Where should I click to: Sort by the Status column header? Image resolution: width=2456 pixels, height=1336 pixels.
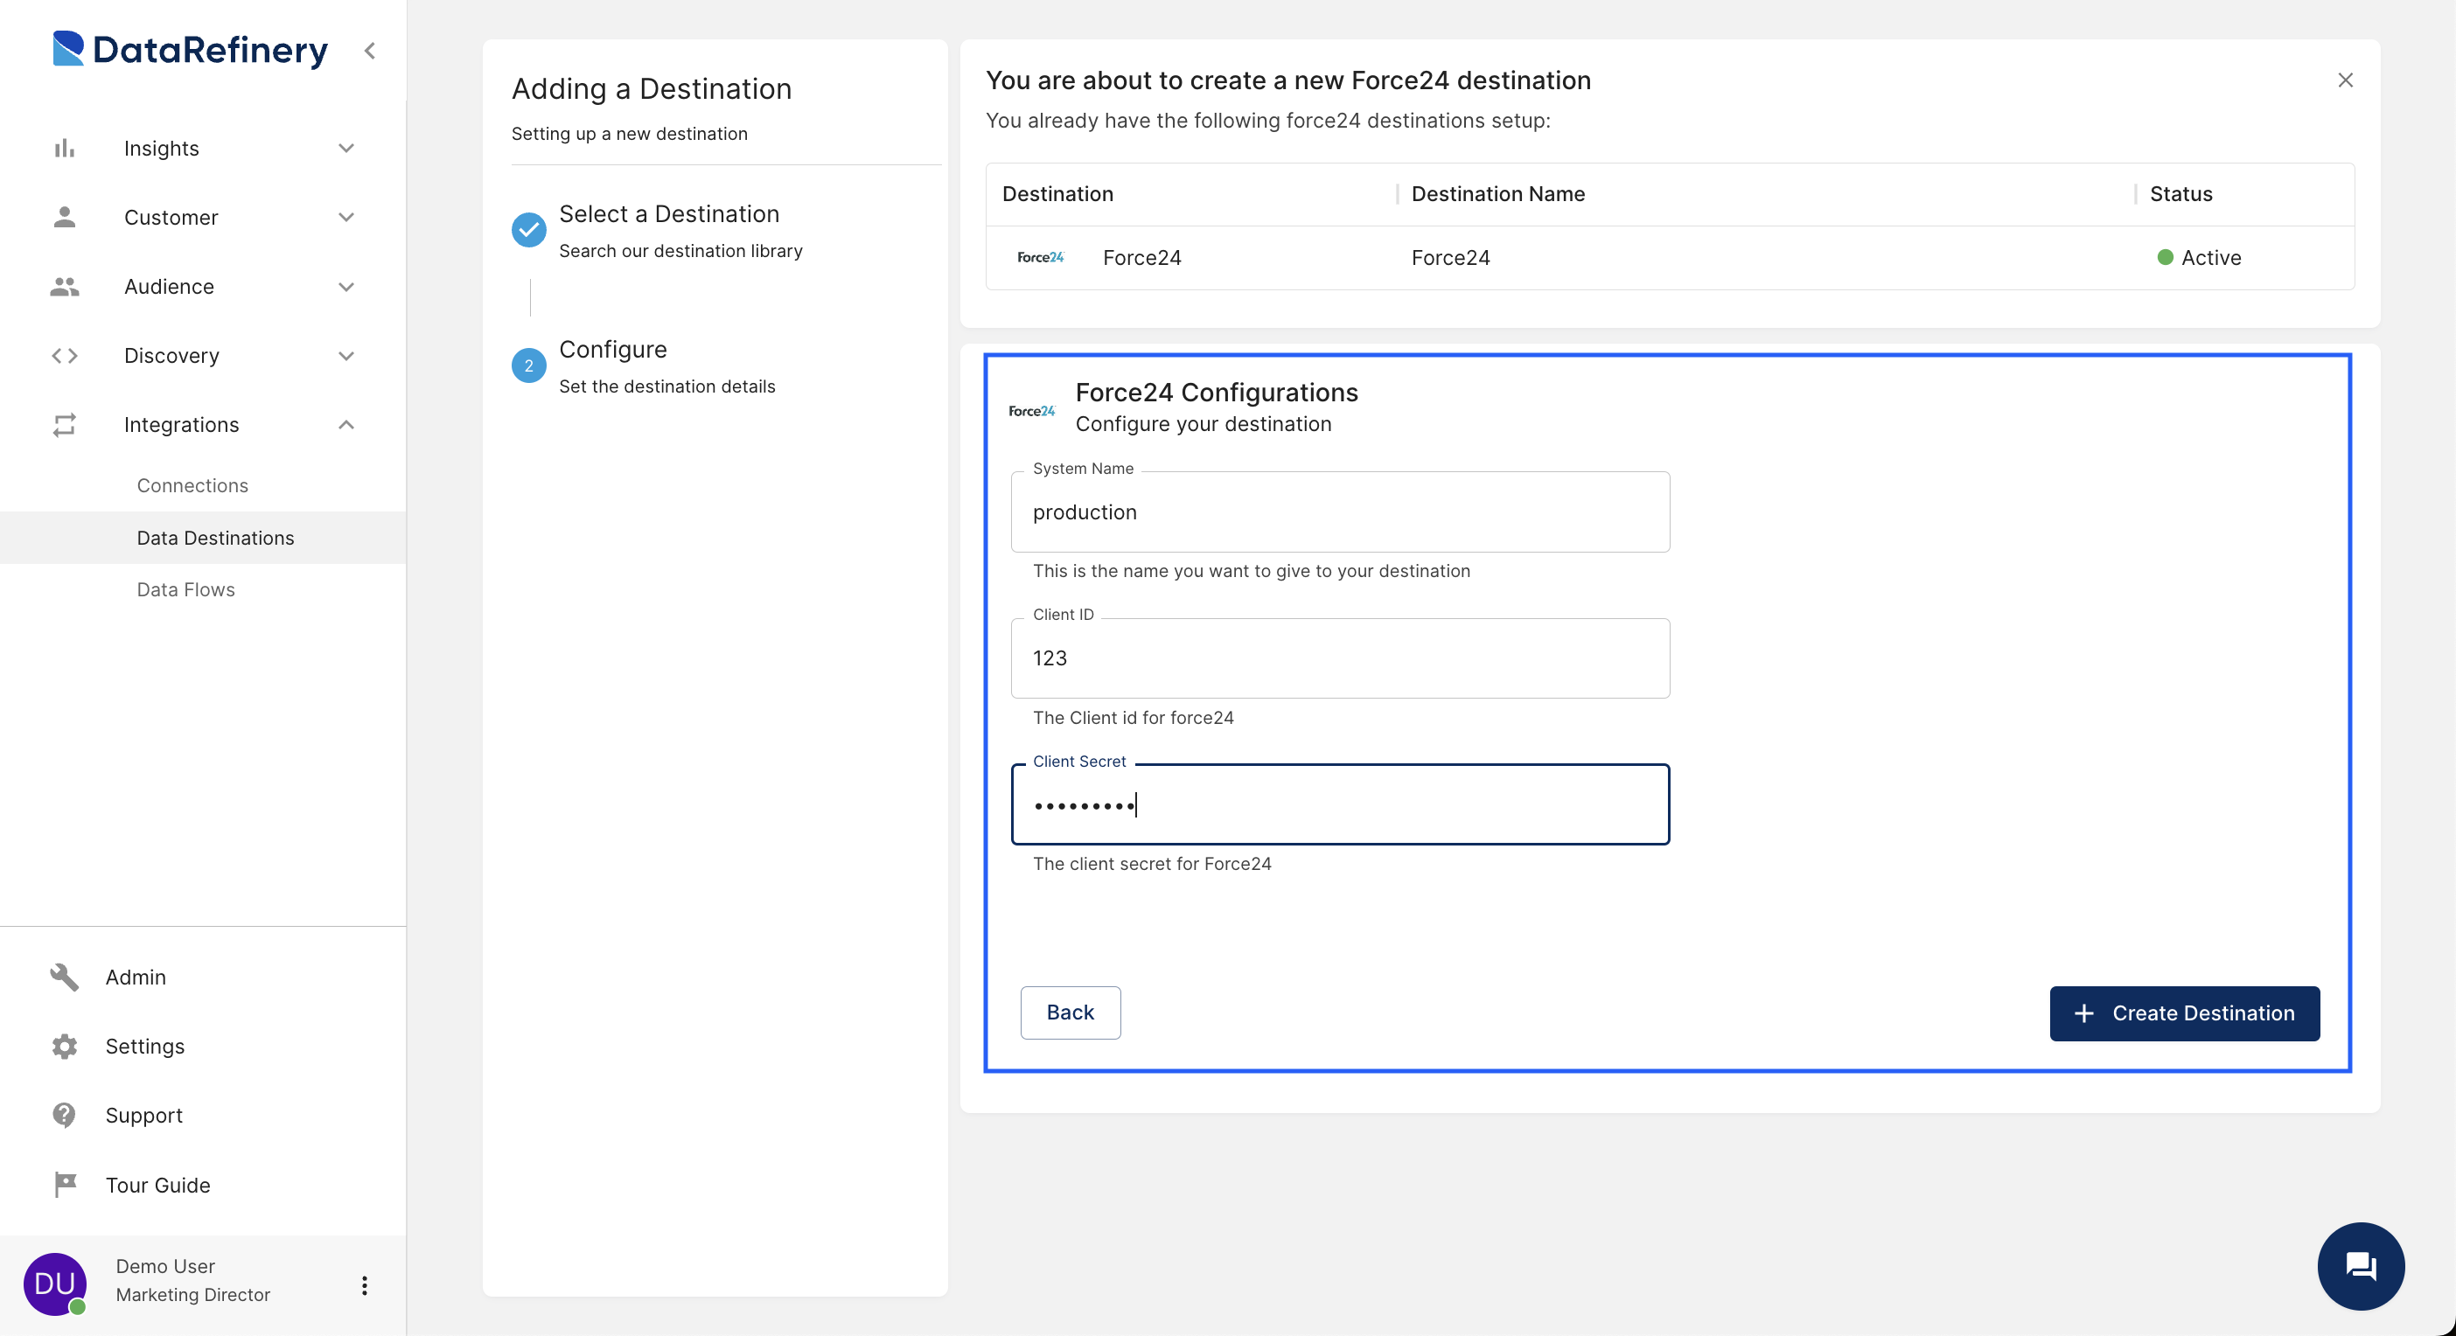(2180, 193)
